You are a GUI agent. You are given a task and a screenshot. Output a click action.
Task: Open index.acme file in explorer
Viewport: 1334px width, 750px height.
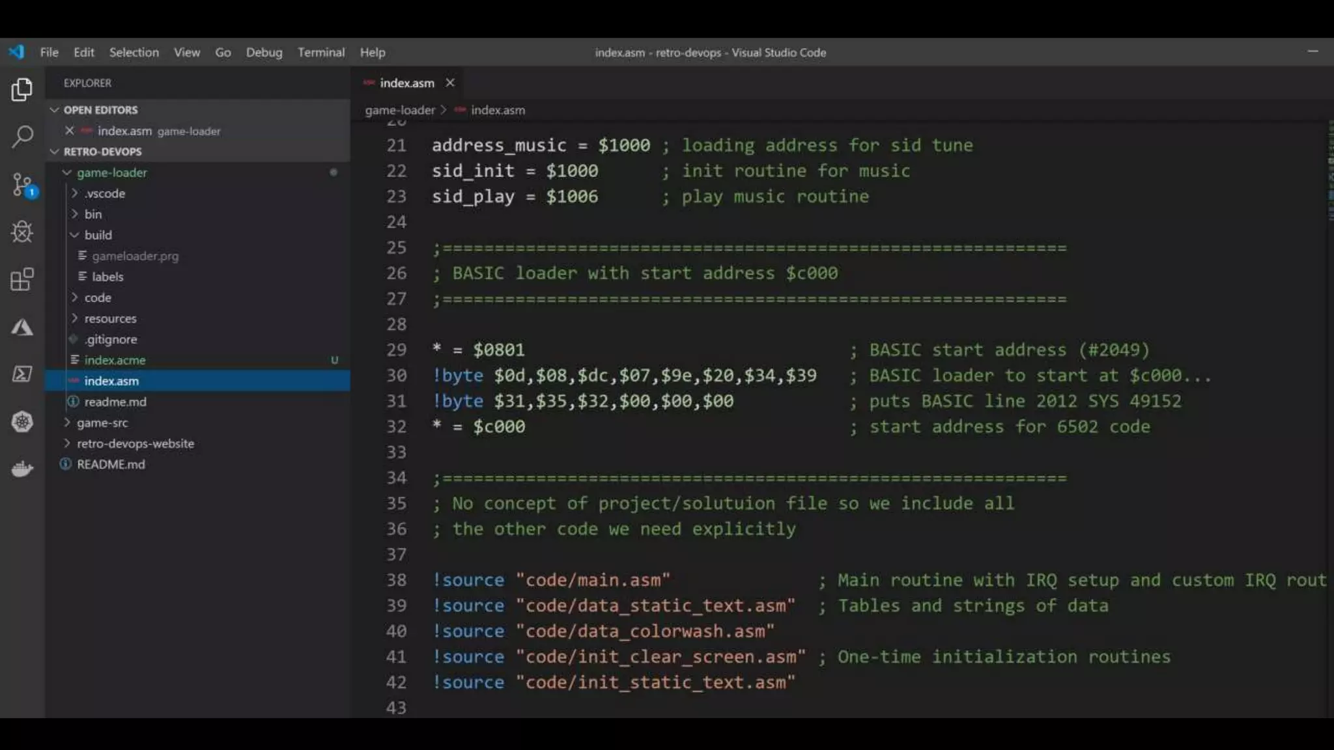click(x=115, y=360)
